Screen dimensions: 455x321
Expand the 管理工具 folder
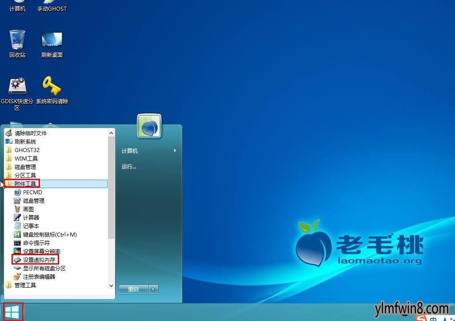coord(25,285)
